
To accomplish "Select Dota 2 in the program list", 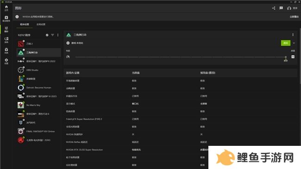I will (x=39, y=44).
